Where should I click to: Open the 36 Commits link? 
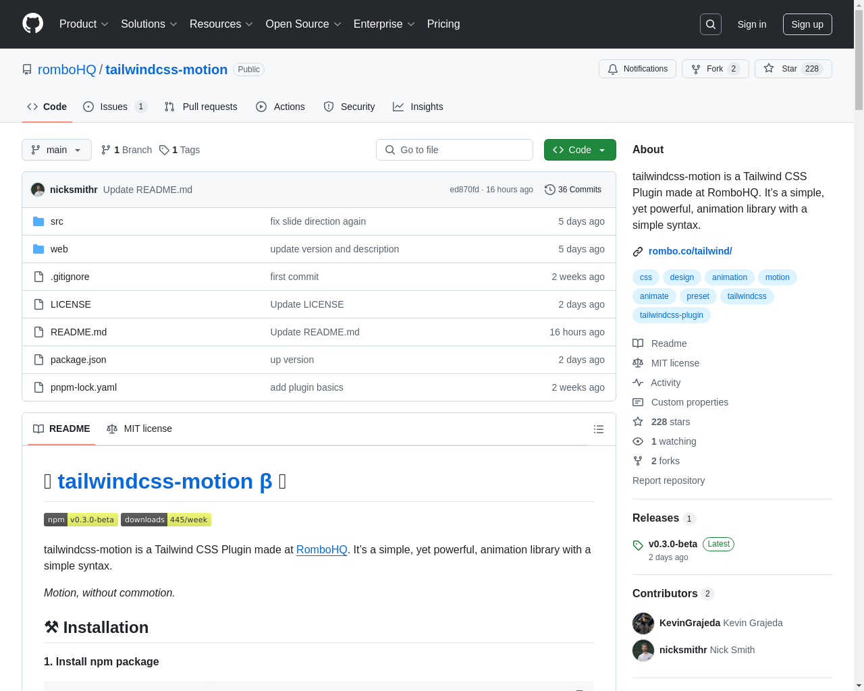click(x=573, y=190)
